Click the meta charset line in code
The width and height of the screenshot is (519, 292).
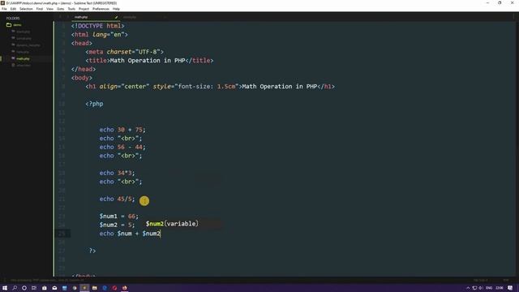tap(124, 52)
